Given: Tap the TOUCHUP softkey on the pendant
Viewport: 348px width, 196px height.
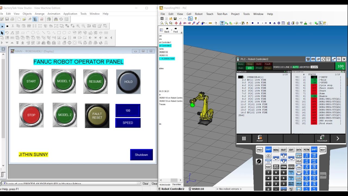Looking at the screenshot, I should point(322,138).
